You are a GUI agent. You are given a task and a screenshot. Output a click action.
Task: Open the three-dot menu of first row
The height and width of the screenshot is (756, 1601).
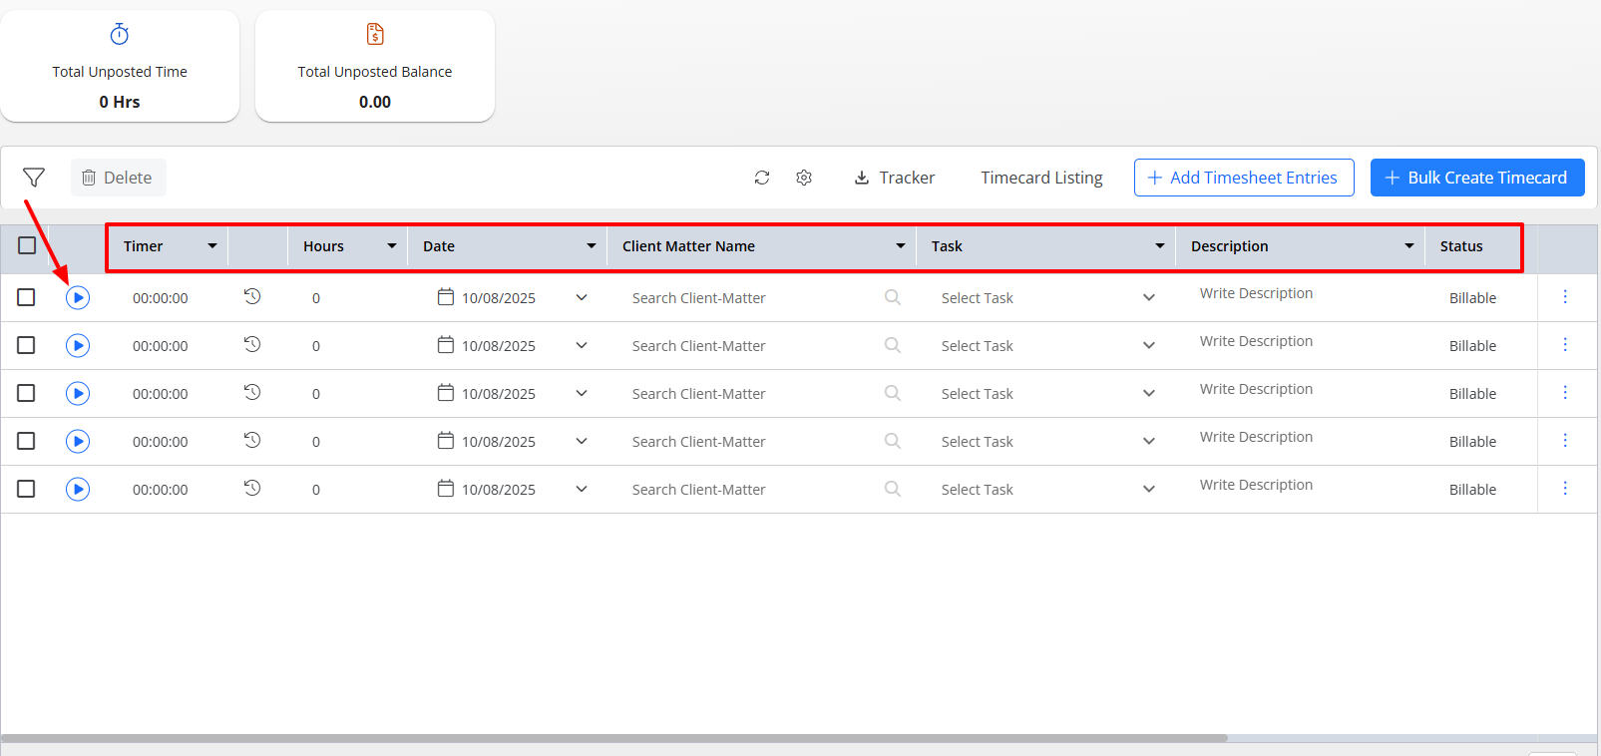[1565, 296]
